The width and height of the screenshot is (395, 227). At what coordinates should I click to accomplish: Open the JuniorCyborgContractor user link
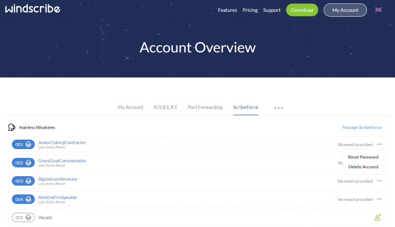pos(62,143)
